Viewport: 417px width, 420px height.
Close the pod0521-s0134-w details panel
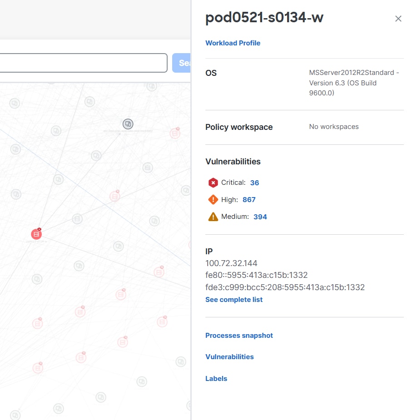point(398,19)
